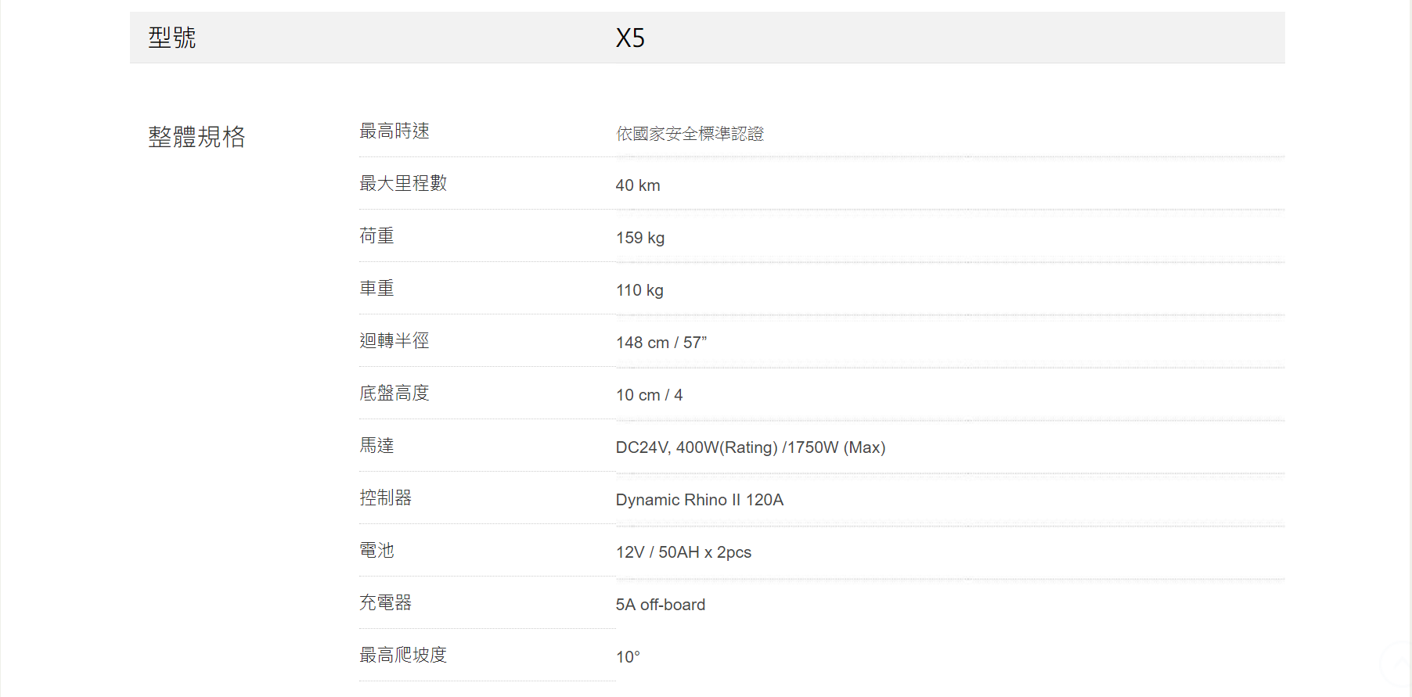Click the 車重 row label
Screen dimensions: 1412x697
376,289
